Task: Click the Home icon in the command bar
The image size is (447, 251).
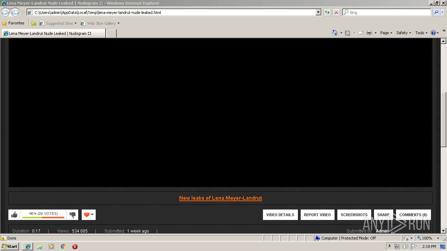Action: pos(335,33)
